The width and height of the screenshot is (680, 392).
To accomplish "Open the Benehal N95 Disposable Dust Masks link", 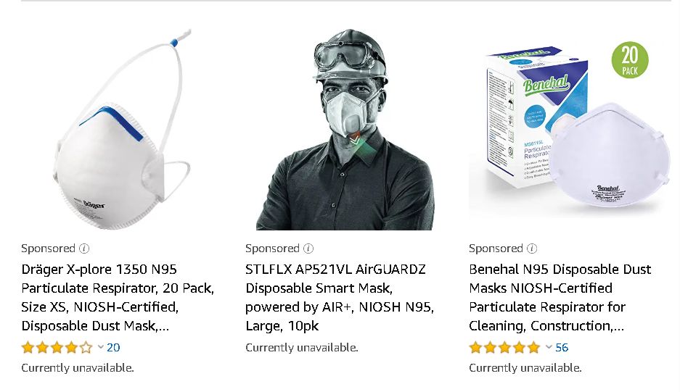I will pos(560,298).
